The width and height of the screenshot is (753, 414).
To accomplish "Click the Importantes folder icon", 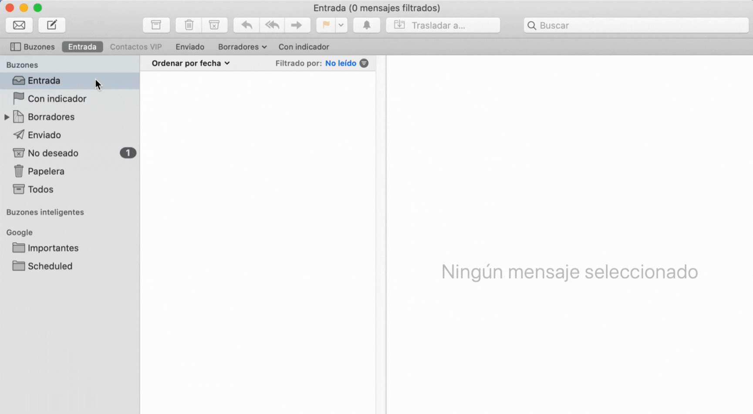I will [x=18, y=248].
